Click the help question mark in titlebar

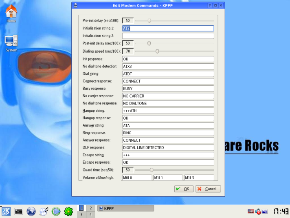click(x=210, y=5)
